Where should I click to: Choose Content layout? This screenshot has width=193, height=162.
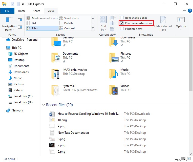pyautogui.click(x=67, y=28)
